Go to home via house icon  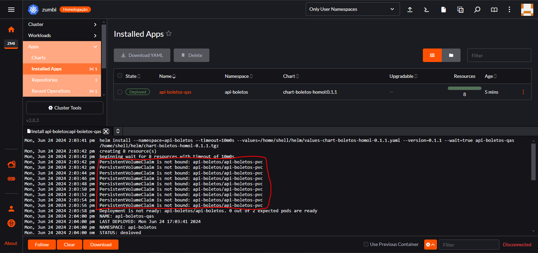click(11, 30)
